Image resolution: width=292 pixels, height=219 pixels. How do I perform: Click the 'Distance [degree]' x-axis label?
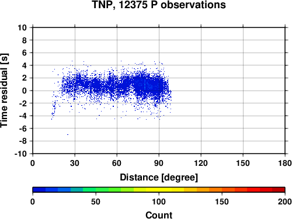[x=159, y=178]
